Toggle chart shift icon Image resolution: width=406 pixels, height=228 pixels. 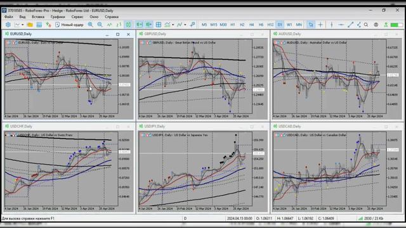click(x=149, y=25)
